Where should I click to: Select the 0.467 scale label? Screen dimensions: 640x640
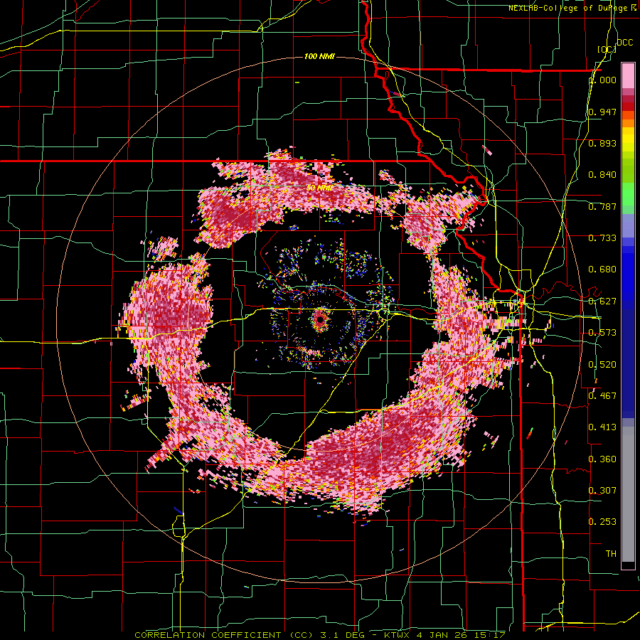602,395
